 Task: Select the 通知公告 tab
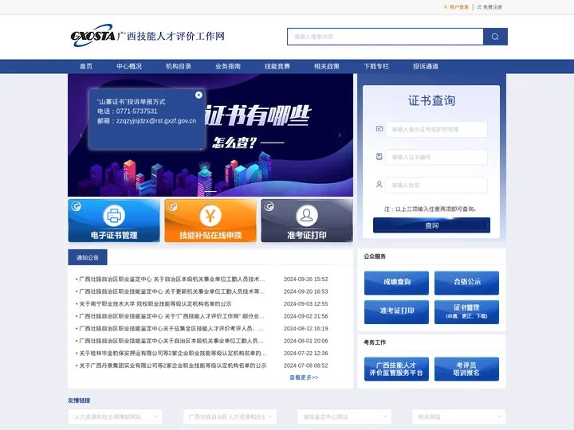[88, 257]
